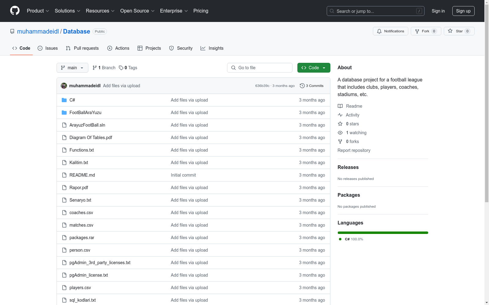Open the FootBallAraYuzu folder icon

click(64, 113)
